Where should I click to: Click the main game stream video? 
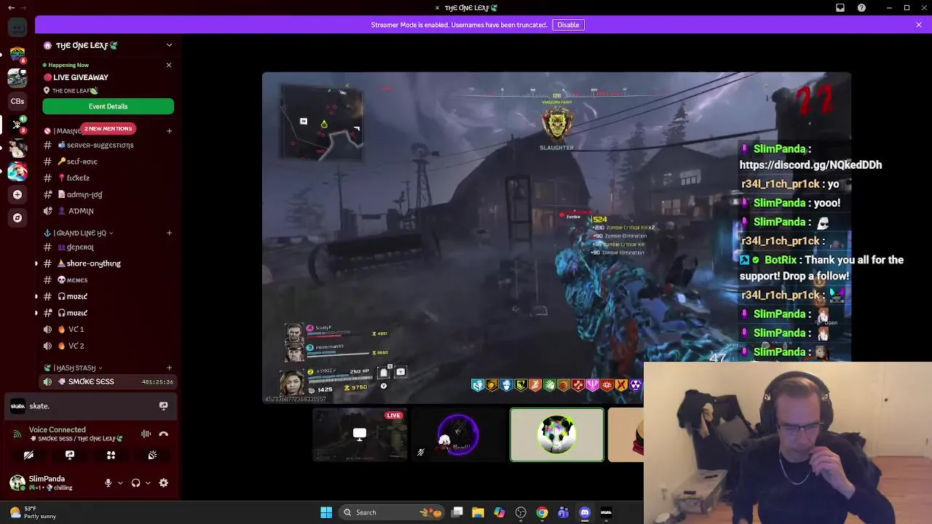coord(556,237)
